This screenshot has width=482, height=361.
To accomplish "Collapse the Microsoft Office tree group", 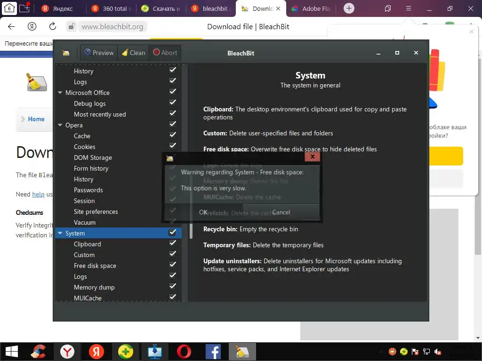I will [60, 93].
